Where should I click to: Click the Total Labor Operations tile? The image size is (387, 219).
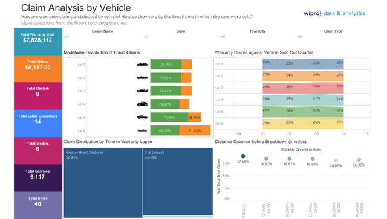point(38,123)
